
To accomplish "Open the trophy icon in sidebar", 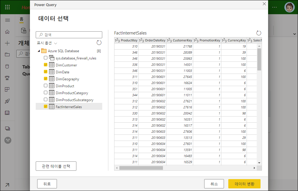I will point(8,78).
